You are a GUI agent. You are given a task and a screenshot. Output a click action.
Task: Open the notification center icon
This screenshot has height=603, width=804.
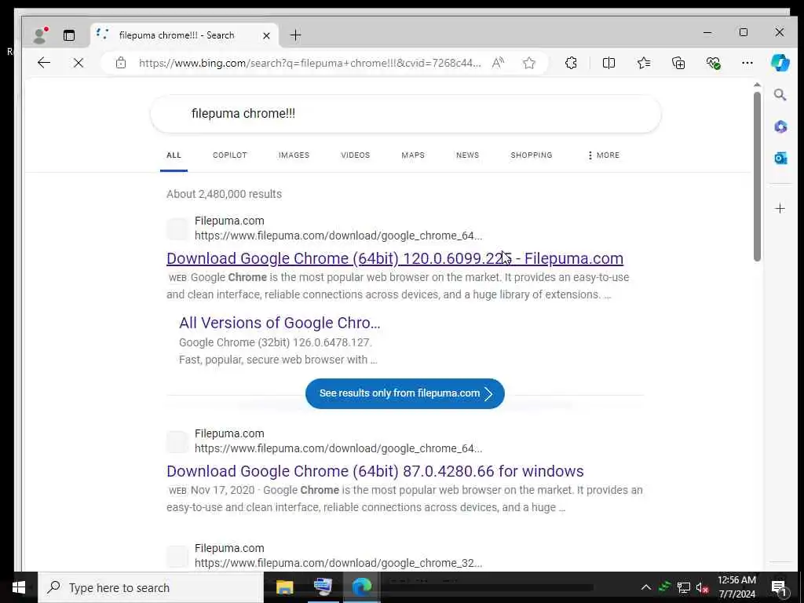778,587
